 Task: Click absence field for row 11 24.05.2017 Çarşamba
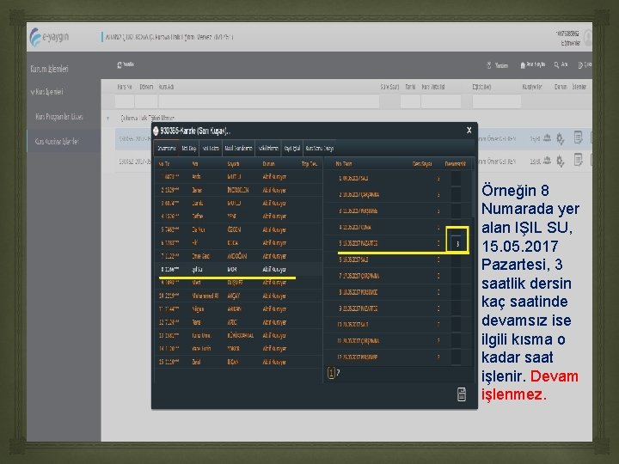point(457,340)
